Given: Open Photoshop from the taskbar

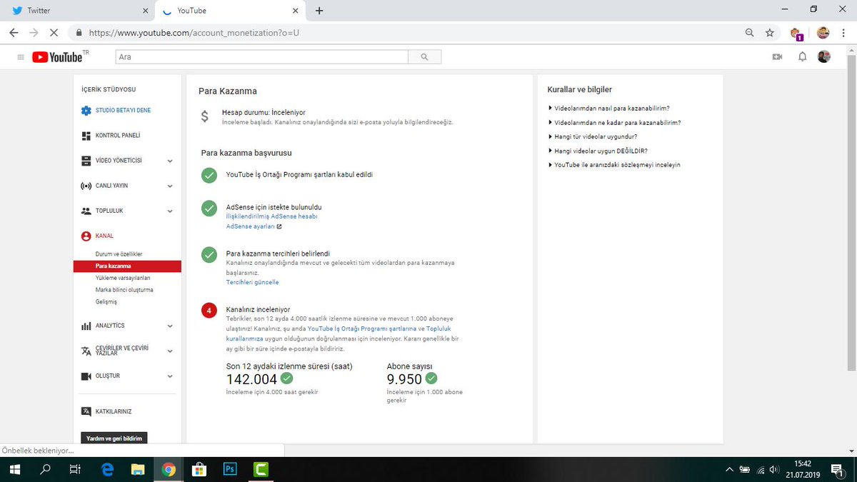Looking at the screenshot, I should [x=231, y=469].
